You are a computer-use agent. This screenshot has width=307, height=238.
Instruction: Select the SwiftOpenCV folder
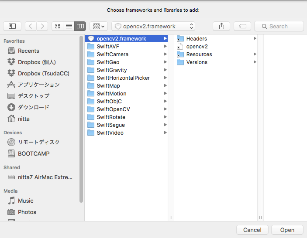tap(113, 109)
